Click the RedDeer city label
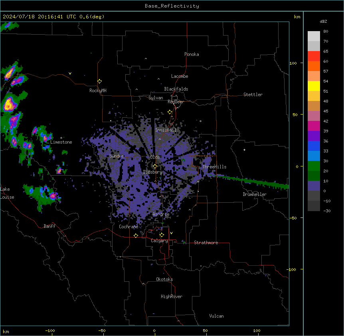 click(x=176, y=102)
